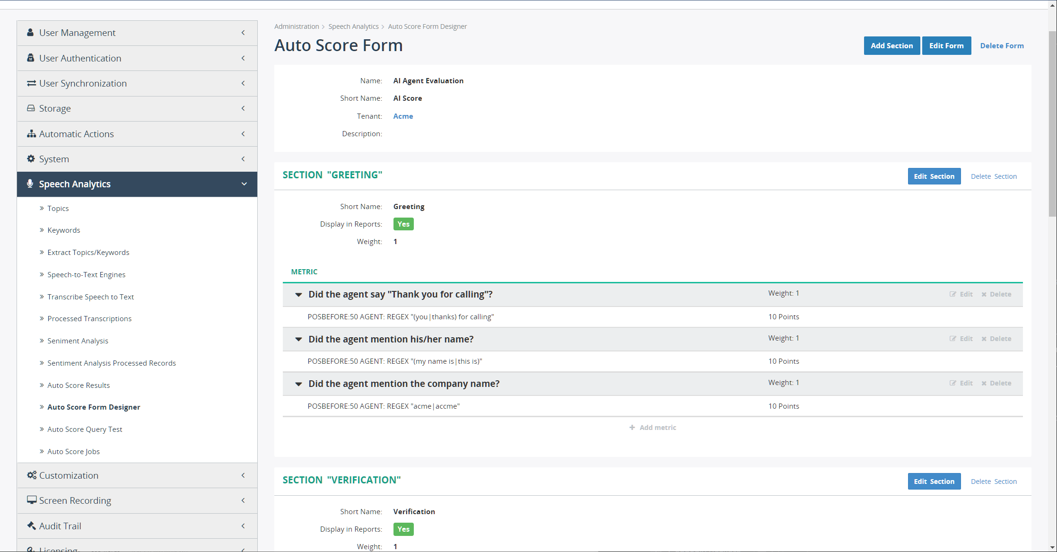This screenshot has width=1057, height=552.
Task: Click the Screen Recording monitor icon
Action: (31, 500)
